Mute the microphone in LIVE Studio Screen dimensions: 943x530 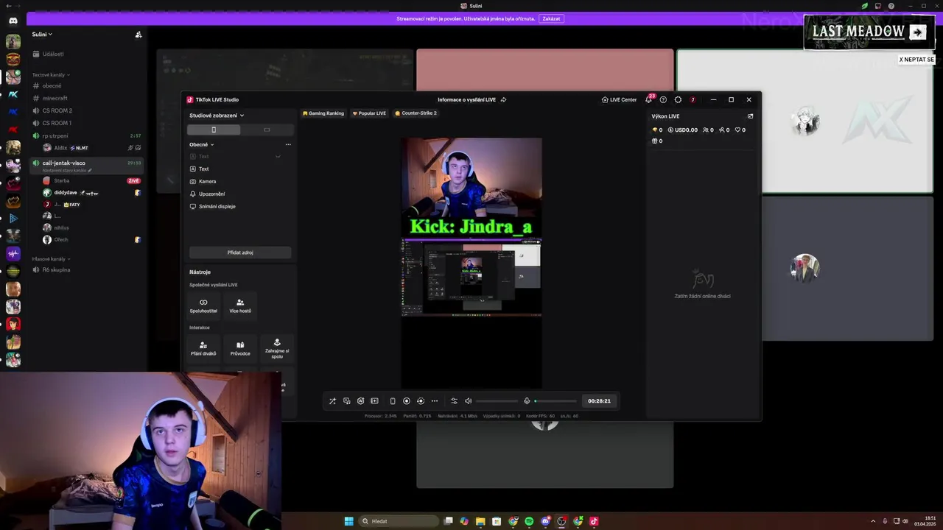[x=527, y=401]
